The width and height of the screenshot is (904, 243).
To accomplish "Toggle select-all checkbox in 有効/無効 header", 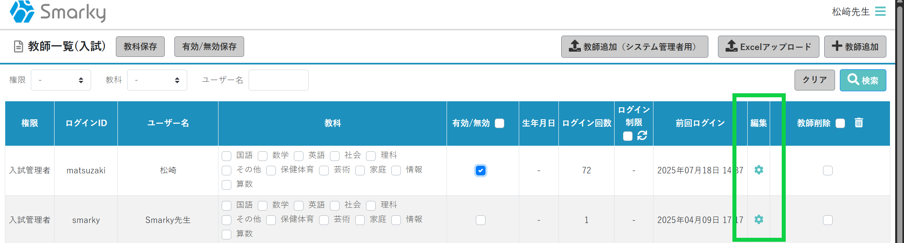I will tap(500, 123).
